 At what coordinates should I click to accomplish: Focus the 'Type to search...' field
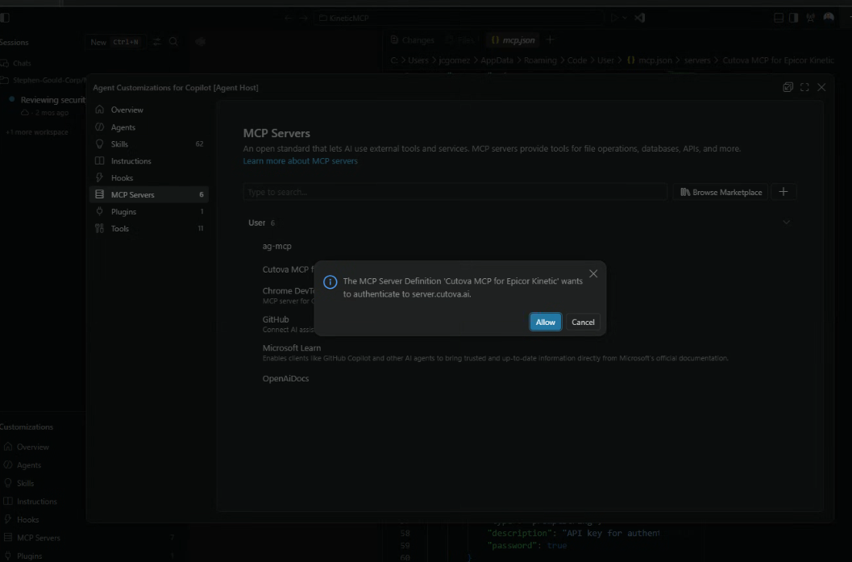tap(455, 192)
